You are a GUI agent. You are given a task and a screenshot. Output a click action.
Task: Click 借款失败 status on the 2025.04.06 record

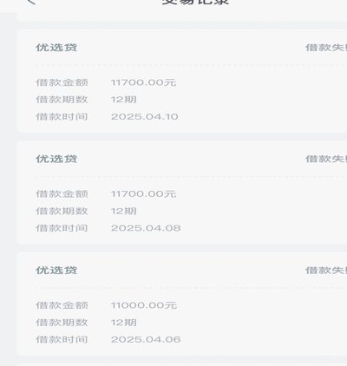(326, 271)
